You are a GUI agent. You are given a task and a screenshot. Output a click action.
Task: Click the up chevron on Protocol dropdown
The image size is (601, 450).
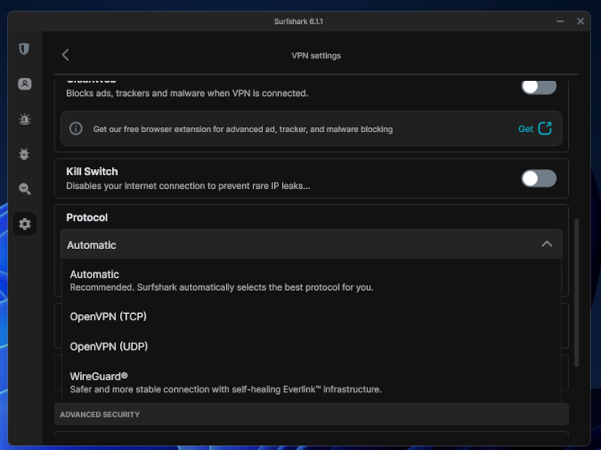click(x=547, y=244)
